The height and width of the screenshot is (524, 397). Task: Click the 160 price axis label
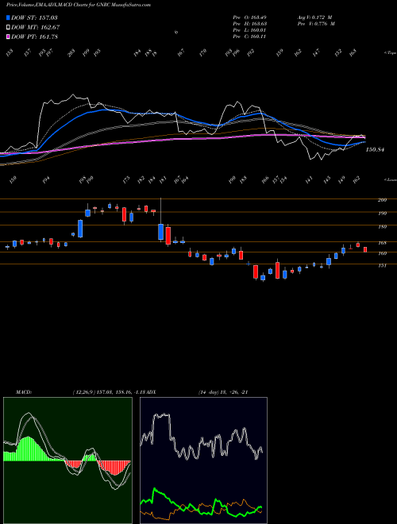[382, 253]
